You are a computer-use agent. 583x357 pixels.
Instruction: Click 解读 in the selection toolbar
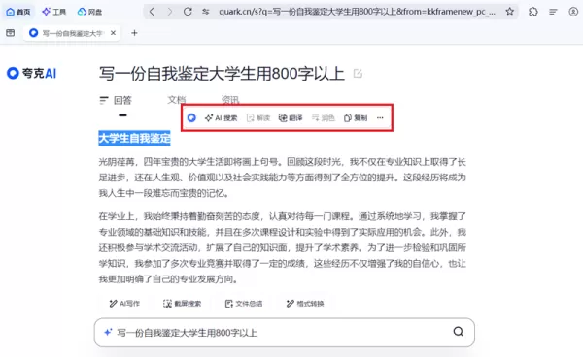click(x=258, y=118)
